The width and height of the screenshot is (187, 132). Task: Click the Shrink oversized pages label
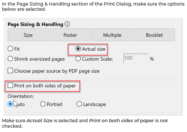[39, 59]
